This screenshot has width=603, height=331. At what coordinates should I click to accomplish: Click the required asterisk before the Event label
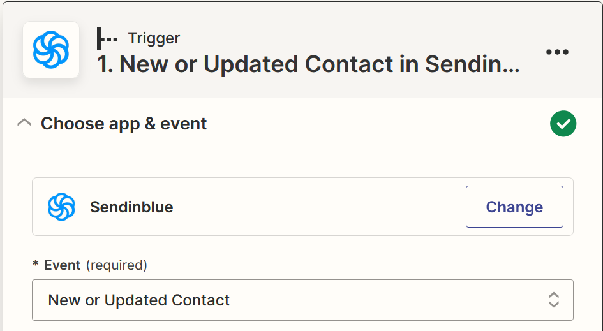point(36,263)
